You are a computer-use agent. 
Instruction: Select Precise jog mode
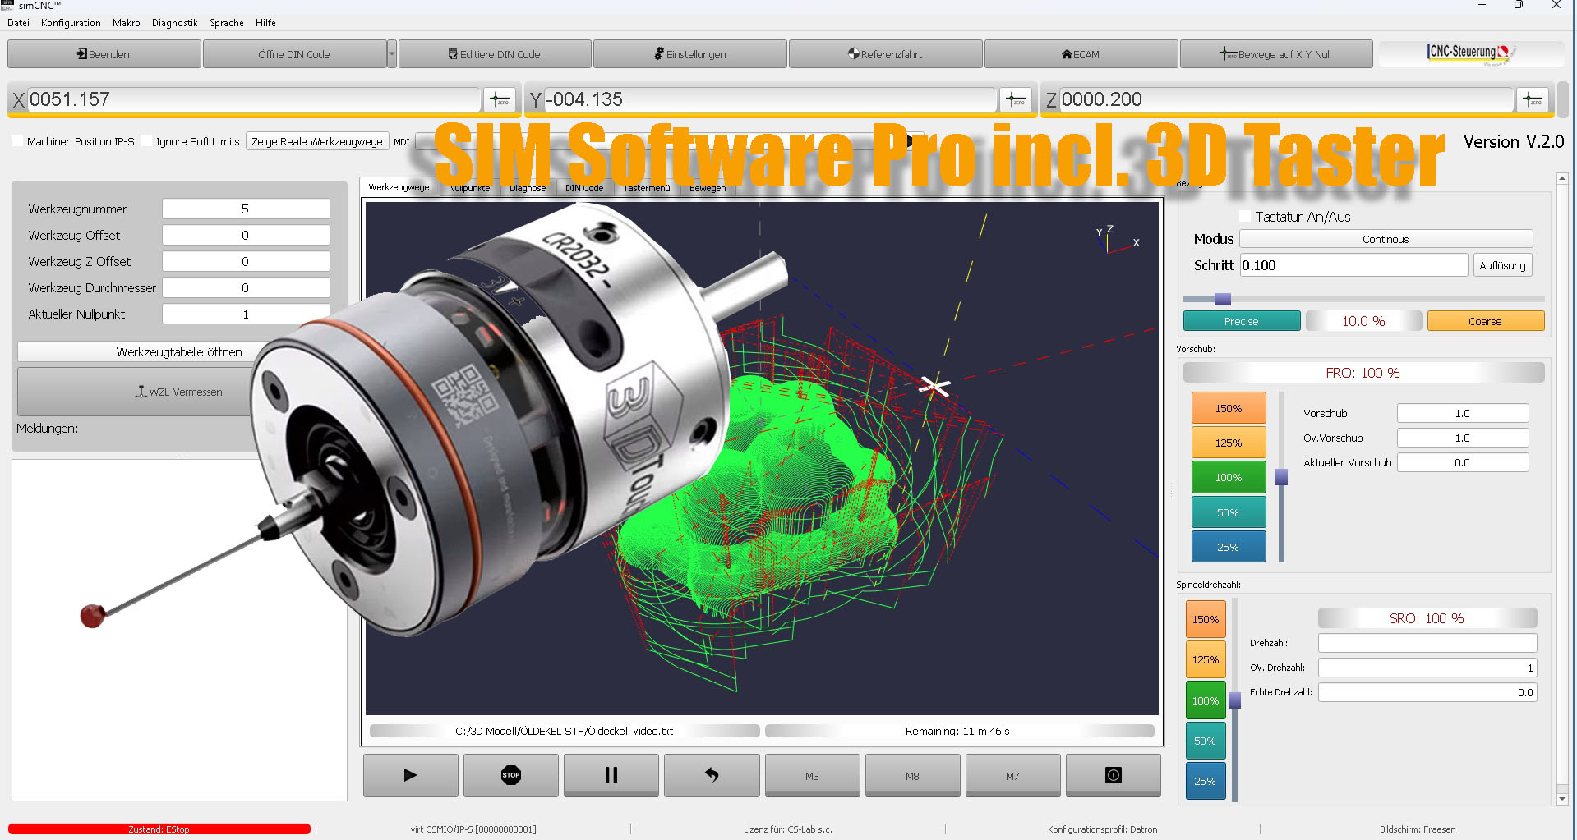(x=1241, y=321)
